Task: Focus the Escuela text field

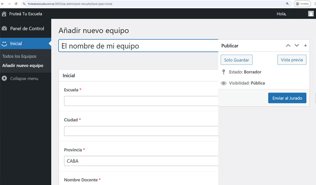Action: click(141, 101)
